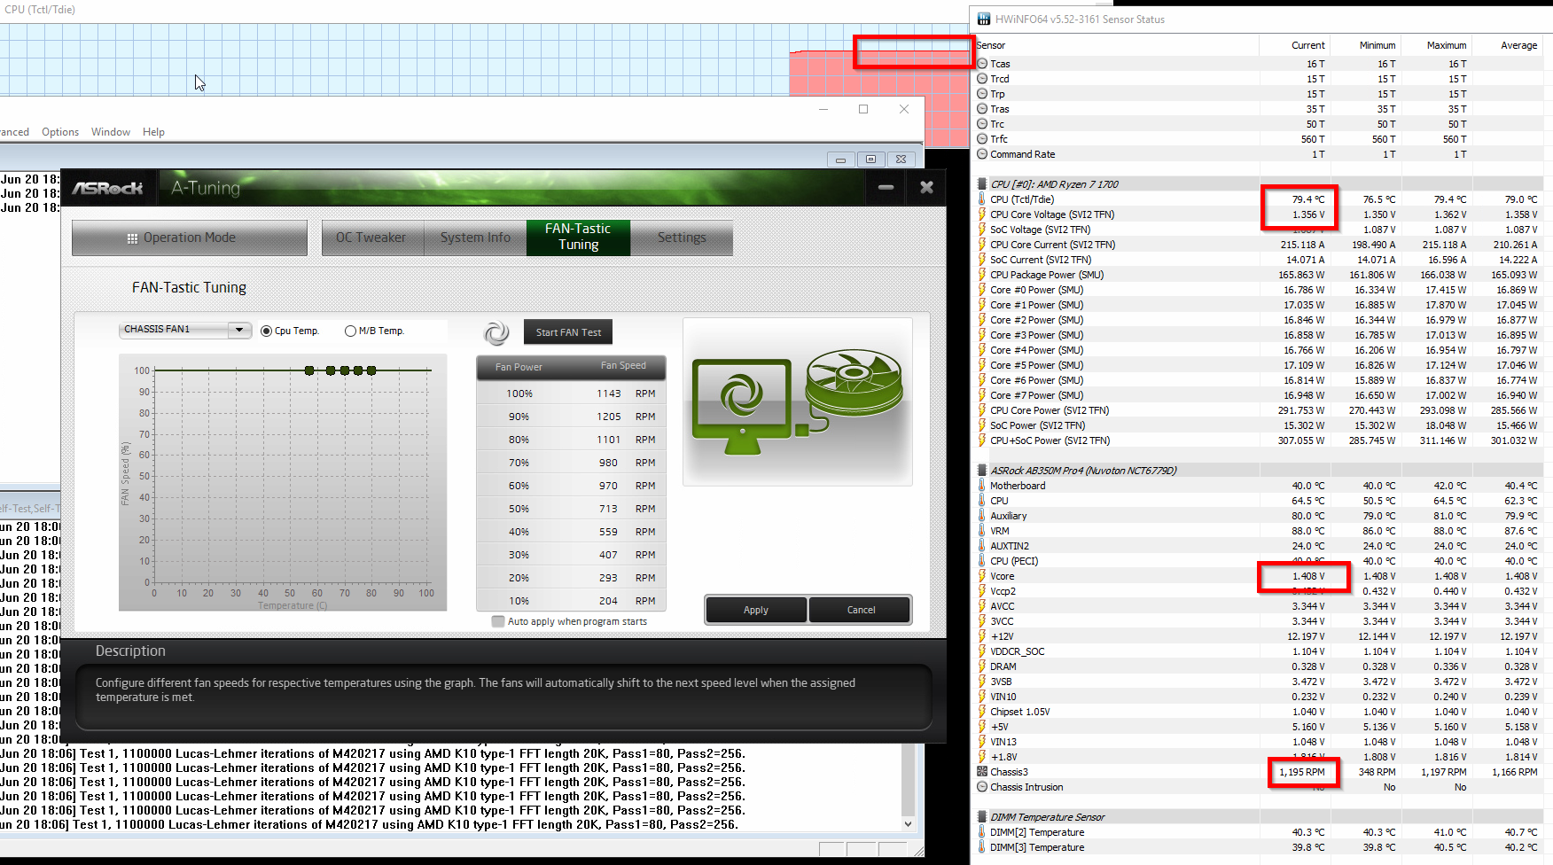Click the ASRock logo in A-Tuning

click(x=107, y=188)
